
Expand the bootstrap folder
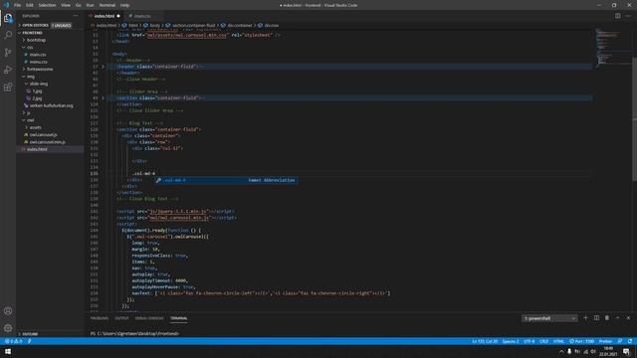(x=50, y=40)
